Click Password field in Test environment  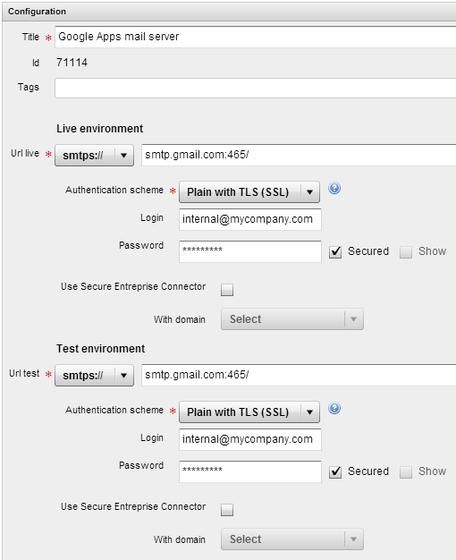[x=250, y=471]
